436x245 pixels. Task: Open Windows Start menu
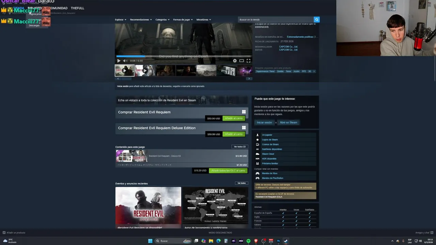(150, 241)
